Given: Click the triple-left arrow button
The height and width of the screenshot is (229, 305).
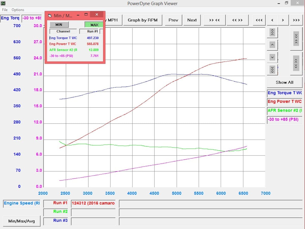Looking at the screenshot, I should pyautogui.click(x=259, y=20).
